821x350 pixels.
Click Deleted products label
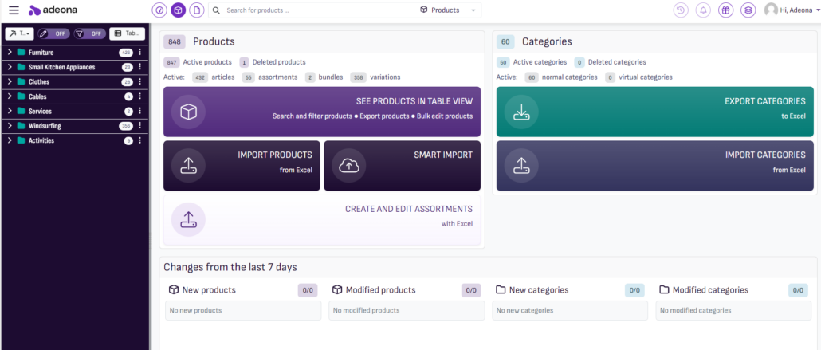click(x=279, y=62)
